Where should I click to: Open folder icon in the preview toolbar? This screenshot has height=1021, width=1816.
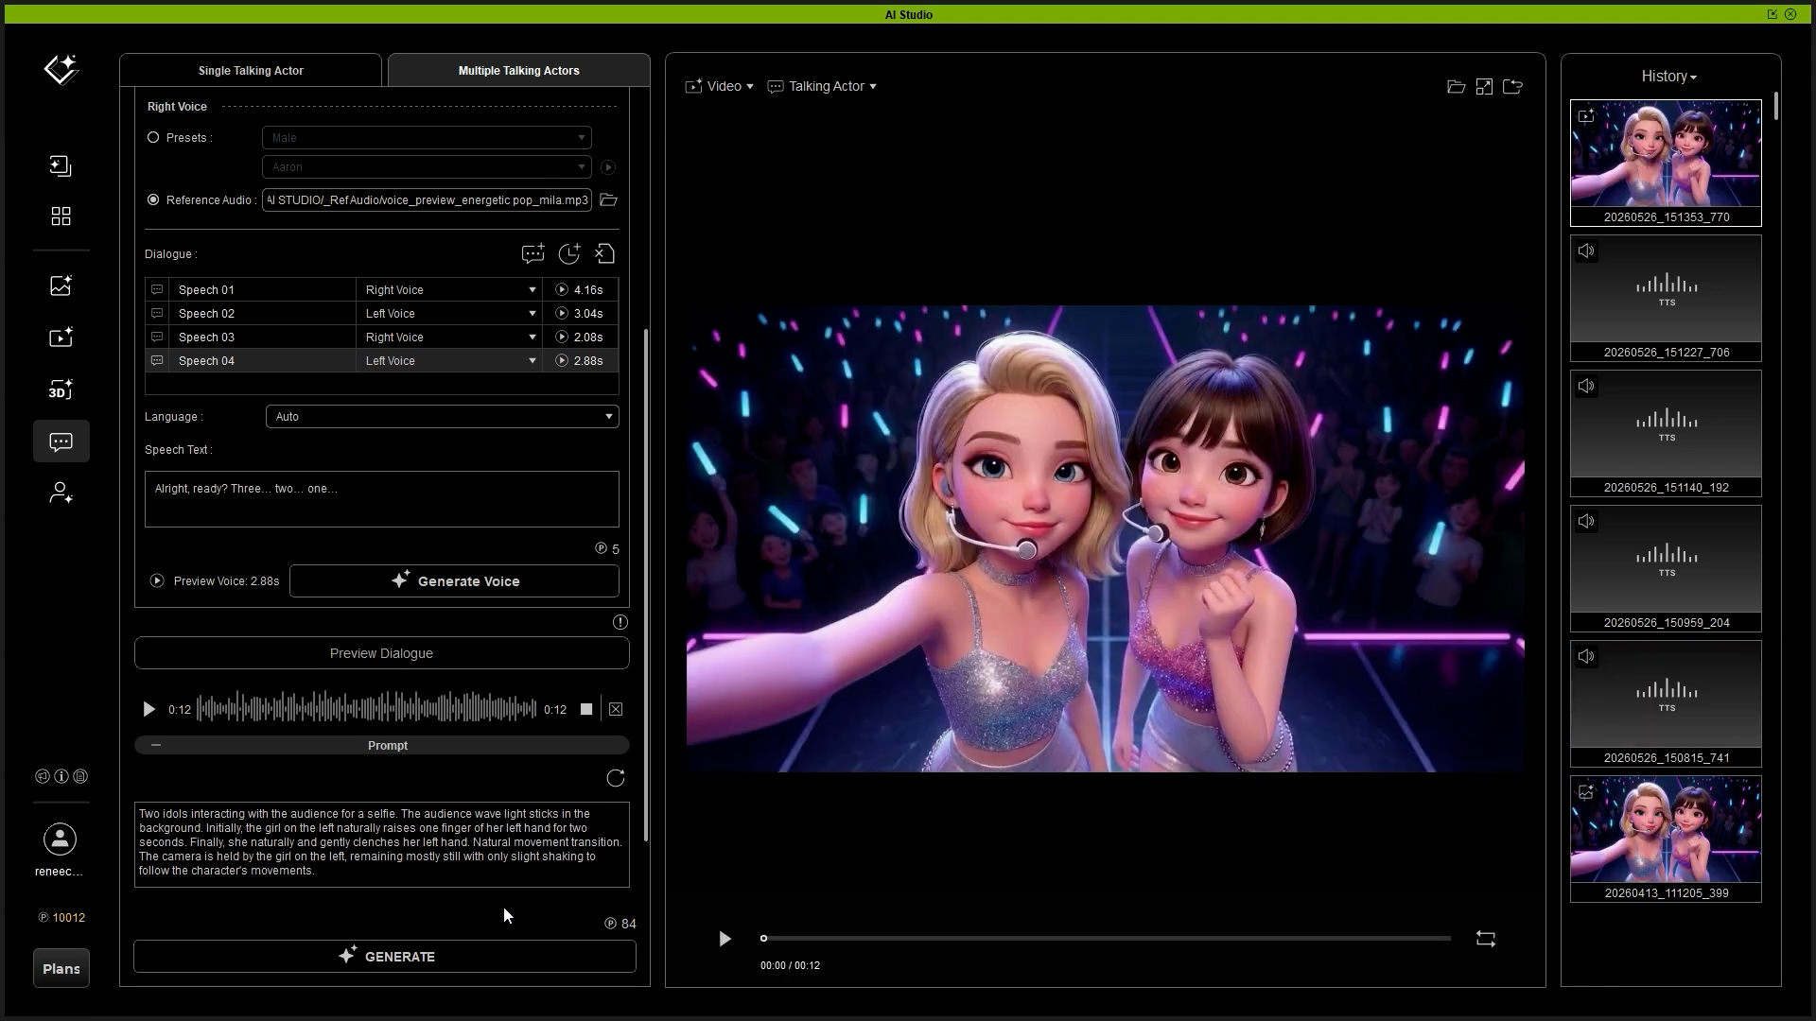pyautogui.click(x=1457, y=87)
